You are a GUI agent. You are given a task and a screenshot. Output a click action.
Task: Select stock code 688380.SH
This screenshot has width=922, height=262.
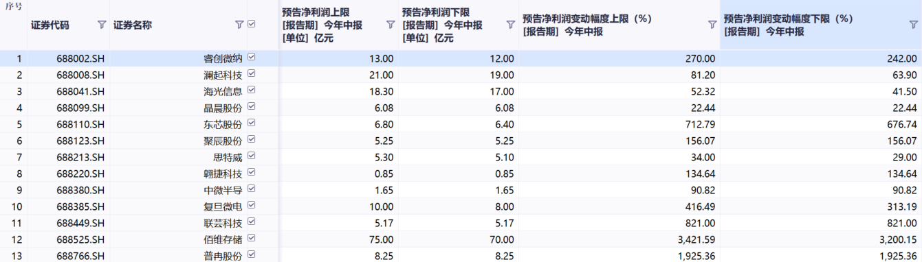80,191
